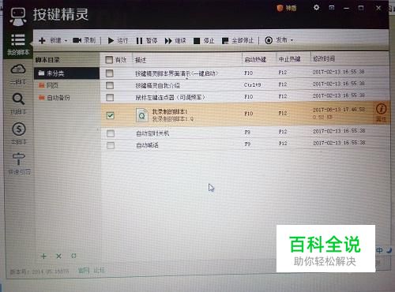Click the 未分类 folder icon
Screen dimensions: 395x292
click(x=41, y=73)
